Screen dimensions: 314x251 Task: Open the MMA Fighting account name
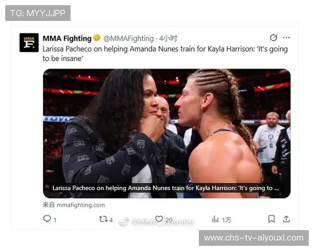67,38
